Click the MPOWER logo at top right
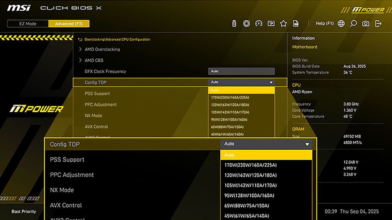392x220 pixels. (368, 10)
